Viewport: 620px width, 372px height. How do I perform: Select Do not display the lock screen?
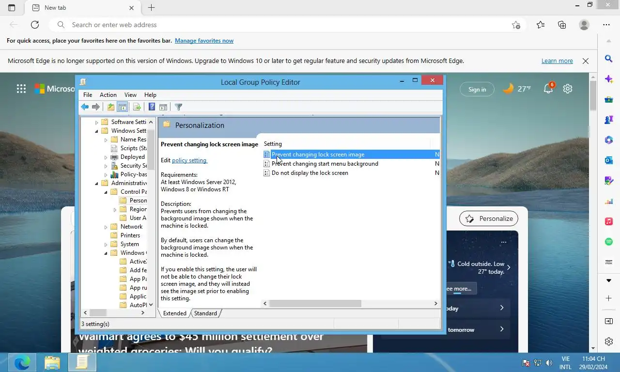(310, 173)
